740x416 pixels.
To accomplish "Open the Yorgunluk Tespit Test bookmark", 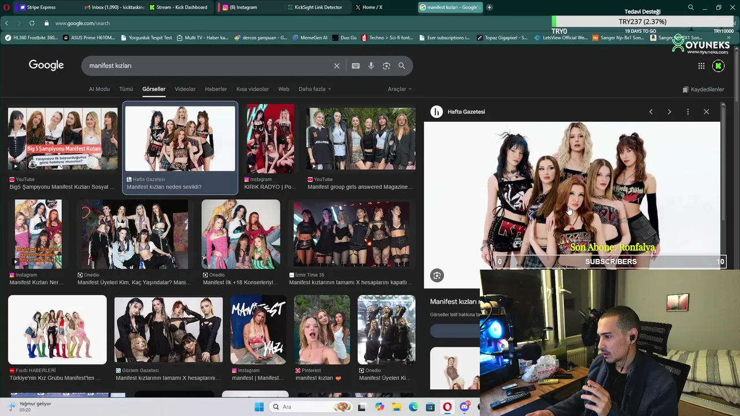I will pyautogui.click(x=147, y=38).
